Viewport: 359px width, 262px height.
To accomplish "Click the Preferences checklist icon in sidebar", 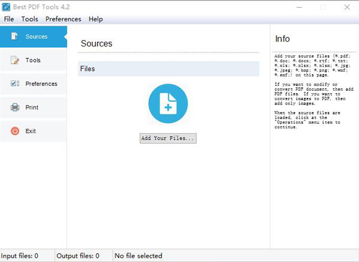I will [15, 84].
